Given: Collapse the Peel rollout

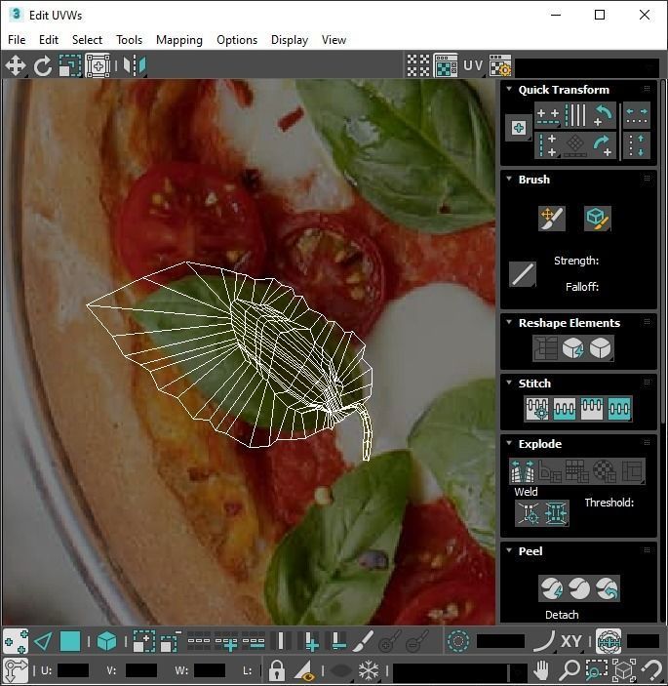Looking at the screenshot, I should (x=509, y=550).
